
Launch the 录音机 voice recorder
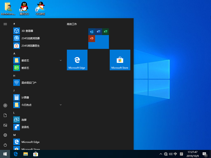point(38,127)
